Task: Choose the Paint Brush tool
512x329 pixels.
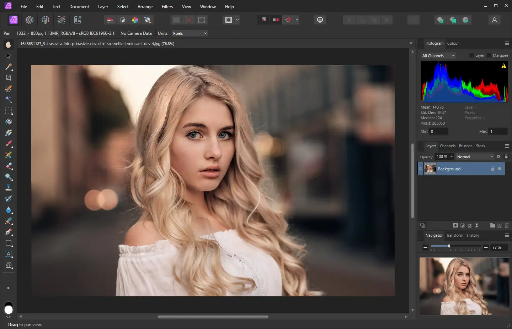Action: click(9, 144)
